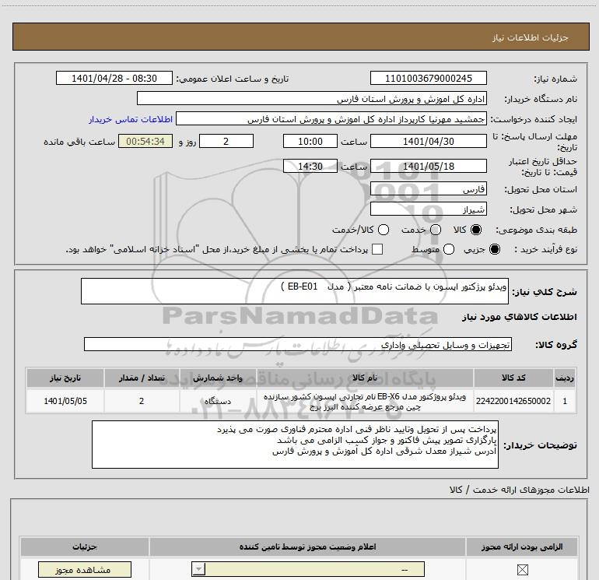Viewport: 599px width, 580px height.
Task: Choose the جزیی purchase type radio
Action: pyautogui.click(x=494, y=249)
